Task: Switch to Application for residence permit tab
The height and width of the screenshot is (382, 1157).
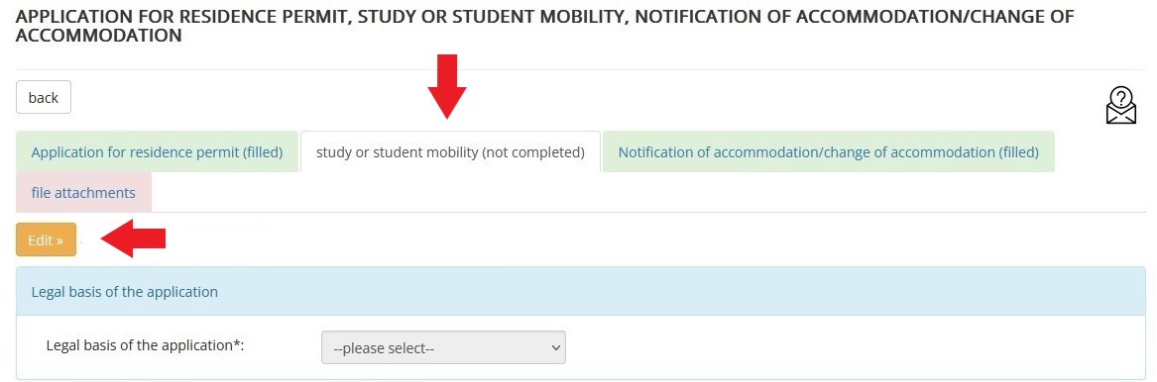Action: [158, 152]
